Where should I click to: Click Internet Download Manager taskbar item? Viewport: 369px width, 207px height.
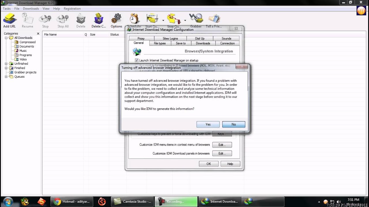220,202
